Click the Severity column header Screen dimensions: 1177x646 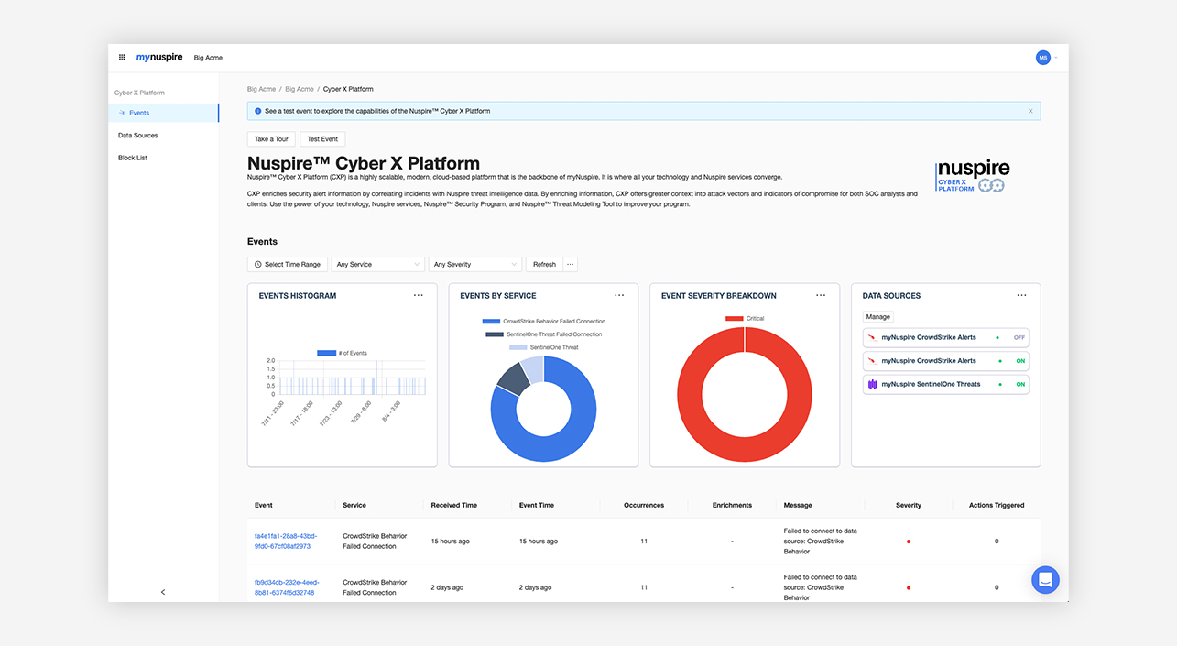[909, 505]
